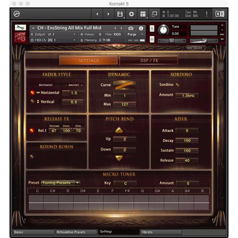Viewport: 238px width, 238px height.
Task: Open the Output st. 1 dropdown
Action: click(x=74, y=34)
